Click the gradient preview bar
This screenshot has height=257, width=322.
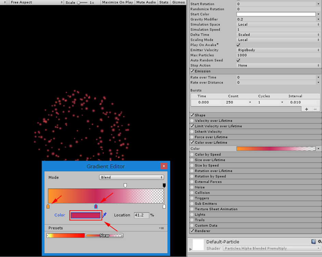point(106,196)
